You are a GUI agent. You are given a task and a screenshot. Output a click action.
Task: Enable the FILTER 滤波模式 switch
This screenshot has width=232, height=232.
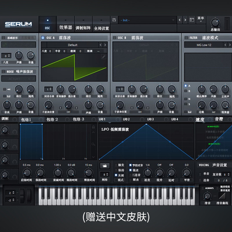(x=186, y=38)
